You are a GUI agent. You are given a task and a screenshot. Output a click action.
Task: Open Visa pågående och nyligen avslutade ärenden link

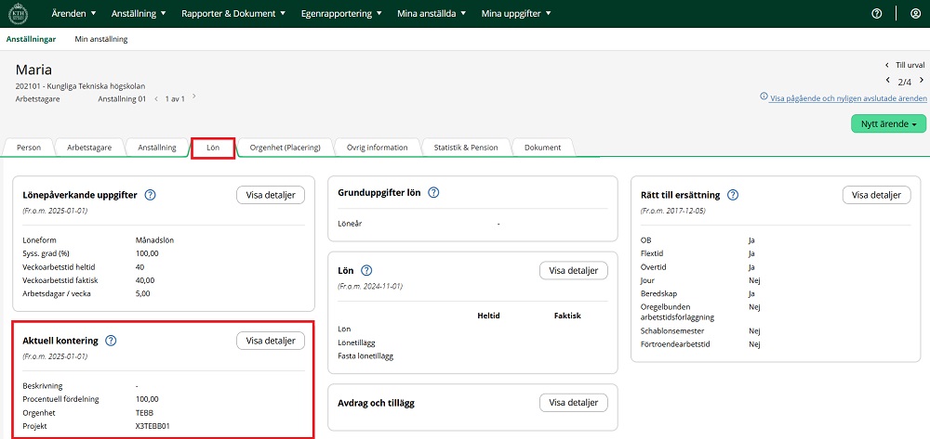pyautogui.click(x=848, y=97)
